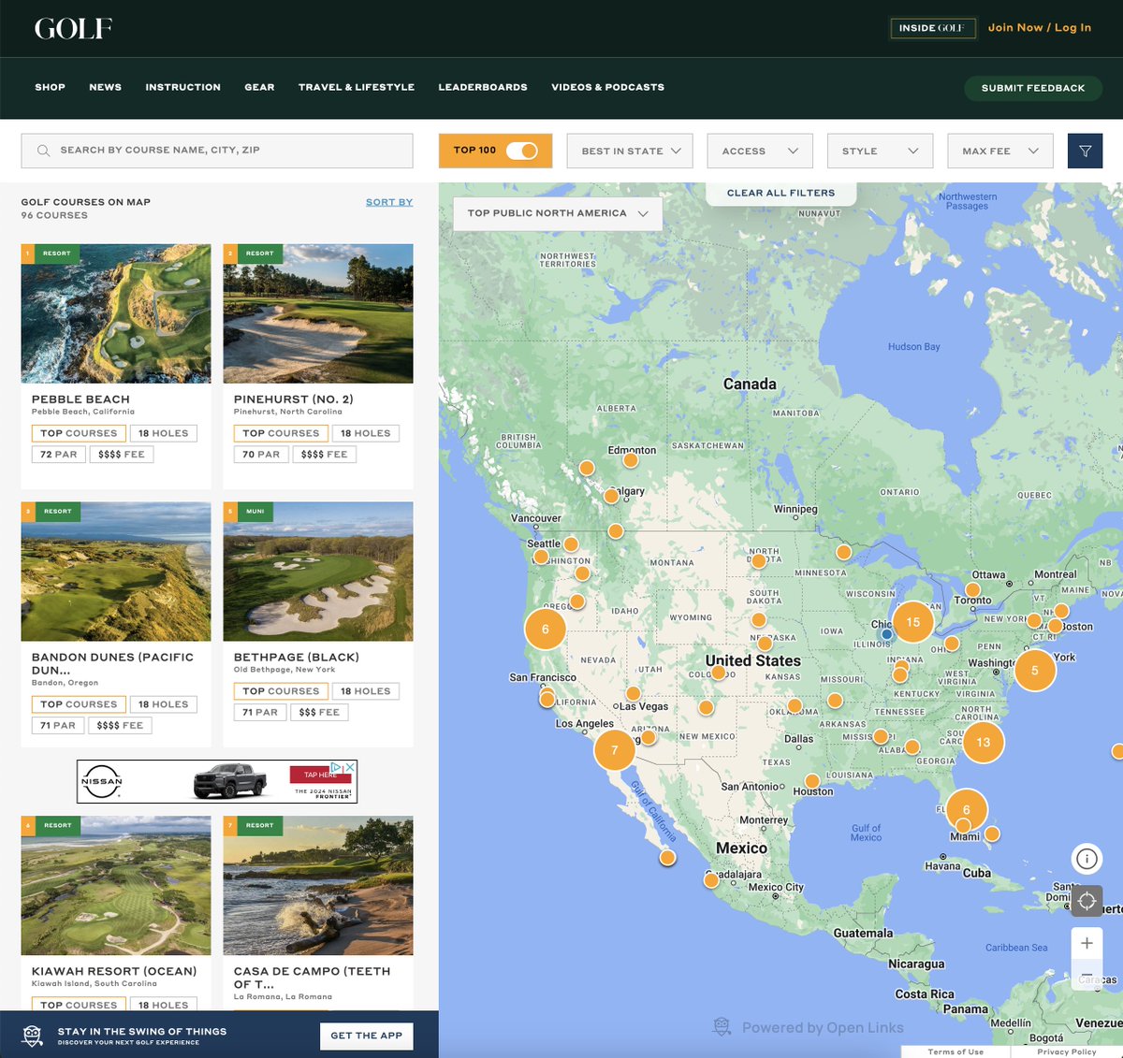
Task: Click Bethpage (Black) Top Courses tag
Action: (281, 691)
